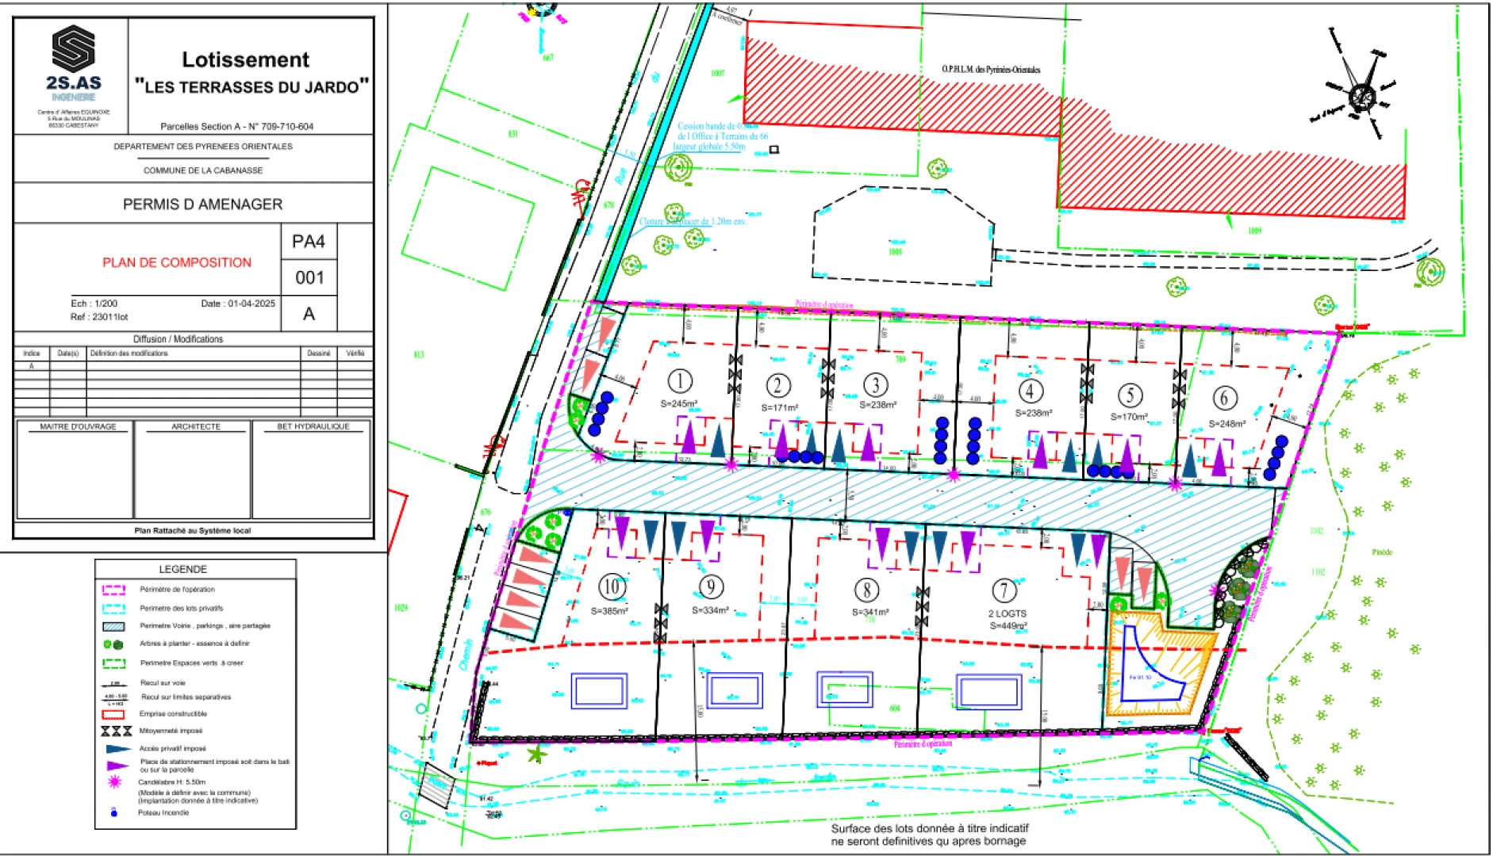The height and width of the screenshot is (856, 1493).
Task: Pick the magenta Périmètre de l'opération legend swatch
Action: tap(113, 590)
